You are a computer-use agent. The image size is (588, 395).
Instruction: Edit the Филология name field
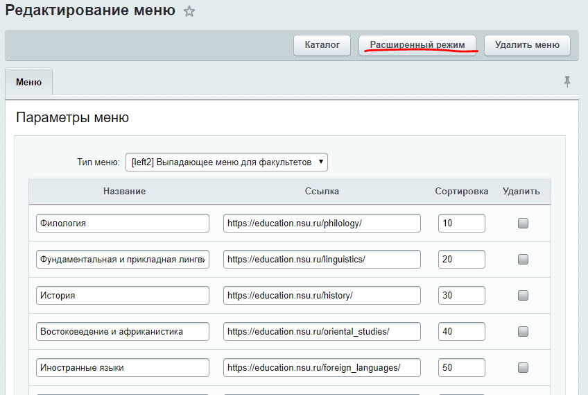123,223
